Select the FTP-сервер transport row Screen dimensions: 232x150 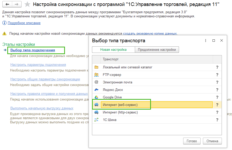[x=157, y=75]
